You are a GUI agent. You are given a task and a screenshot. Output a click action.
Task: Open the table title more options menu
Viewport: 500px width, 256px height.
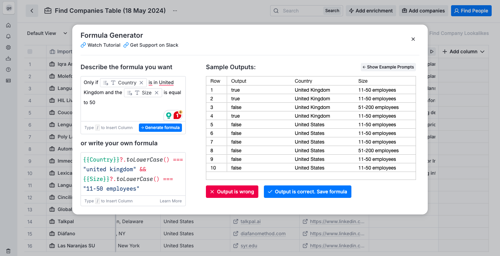[175, 11]
